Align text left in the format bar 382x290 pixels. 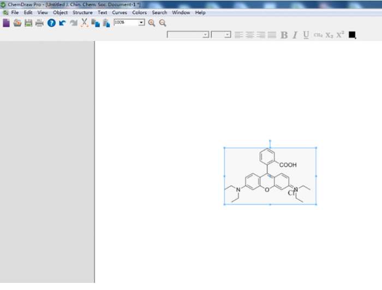239,35
